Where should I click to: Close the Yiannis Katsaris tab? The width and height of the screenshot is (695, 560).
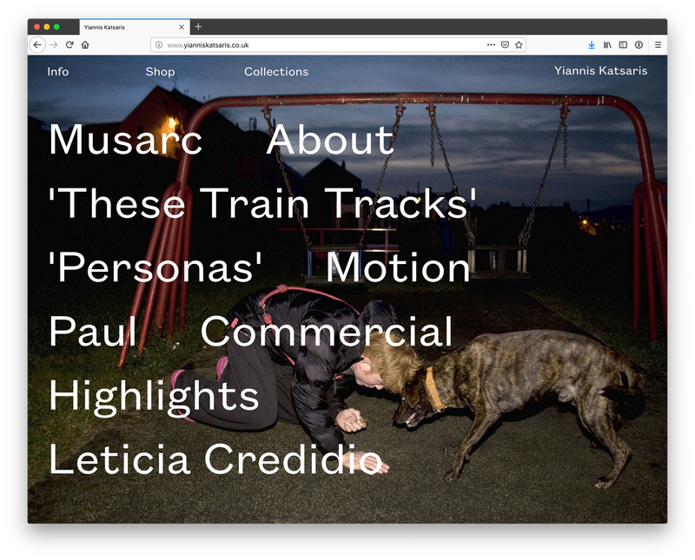[x=182, y=27]
